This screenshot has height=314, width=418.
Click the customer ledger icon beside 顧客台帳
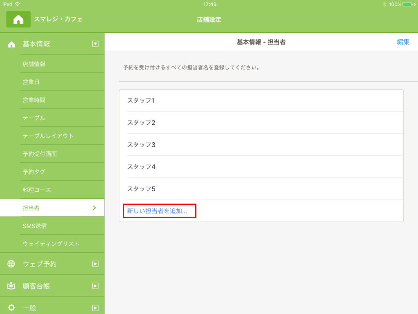[11, 286]
